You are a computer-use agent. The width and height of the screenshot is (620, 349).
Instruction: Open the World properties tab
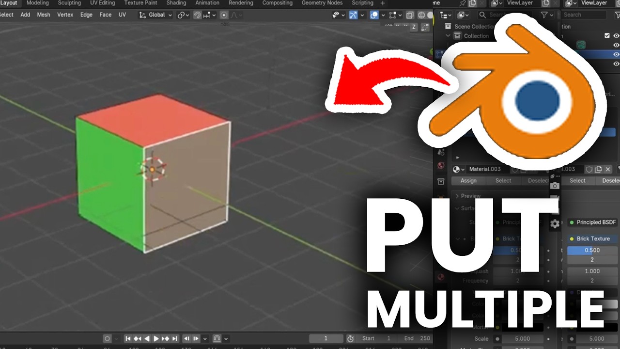(x=441, y=165)
